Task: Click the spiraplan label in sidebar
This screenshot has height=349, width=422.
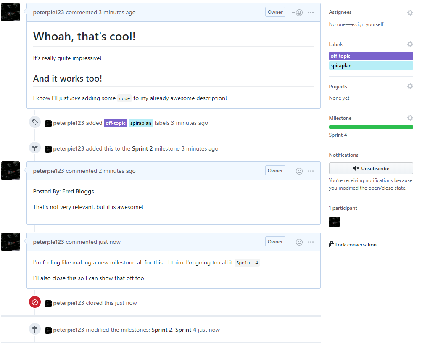Action: 371,66
